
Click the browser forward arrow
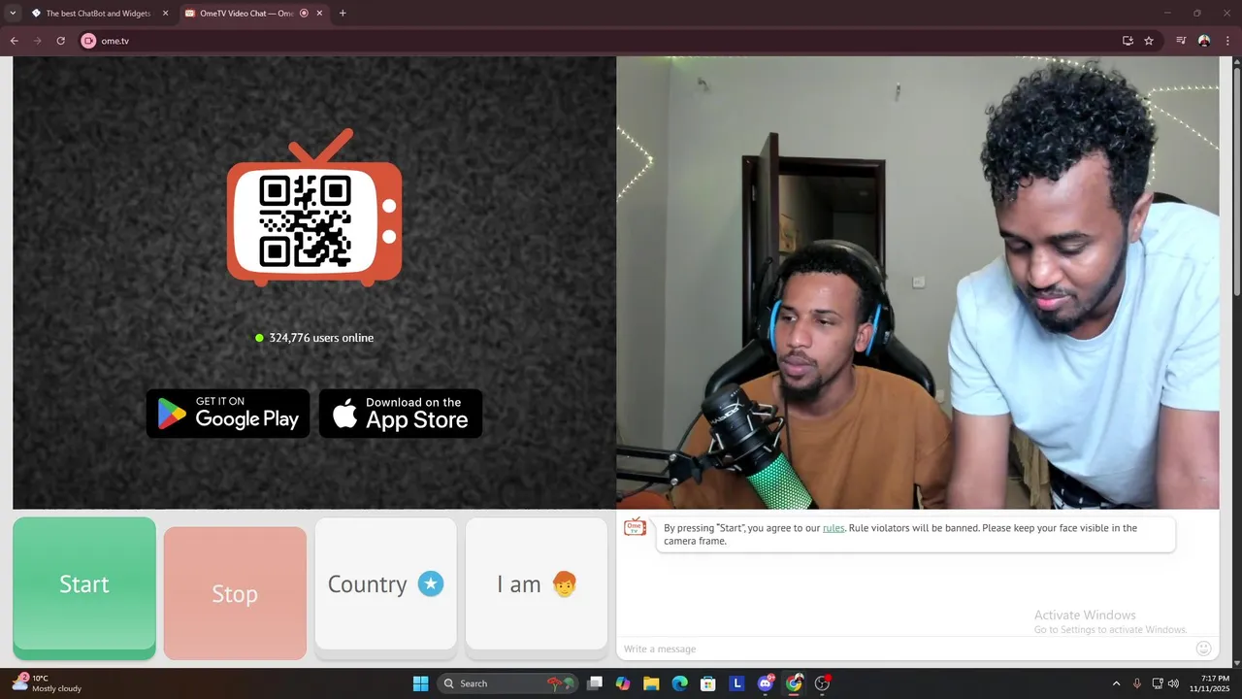pos(37,41)
